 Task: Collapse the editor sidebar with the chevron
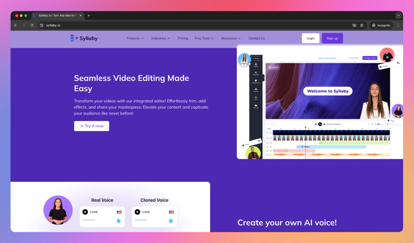pyautogui.click(x=263, y=77)
